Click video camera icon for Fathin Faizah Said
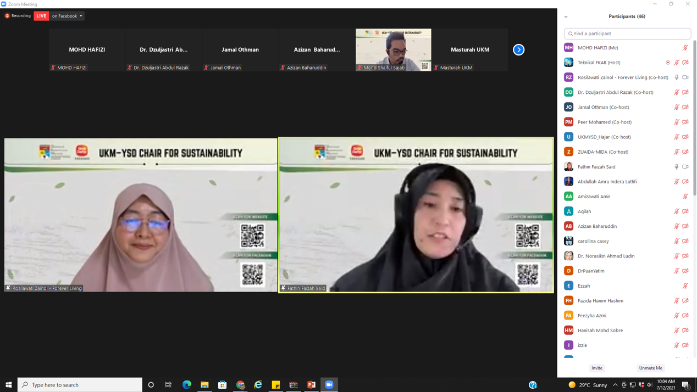 (685, 167)
